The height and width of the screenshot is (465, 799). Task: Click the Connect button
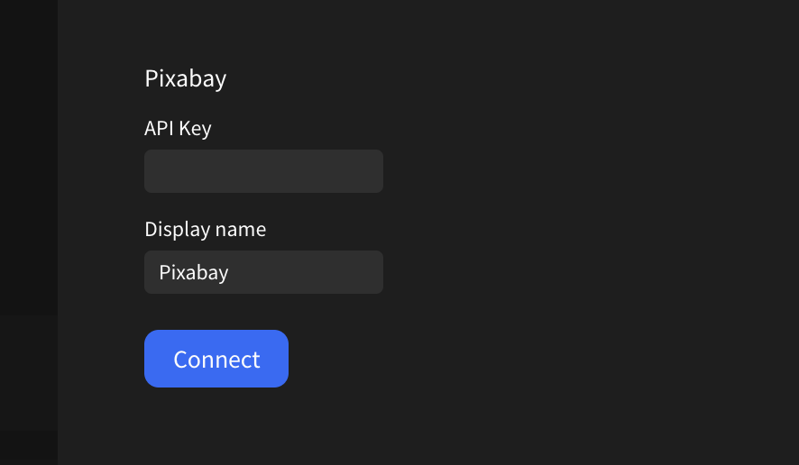tap(216, 359)
